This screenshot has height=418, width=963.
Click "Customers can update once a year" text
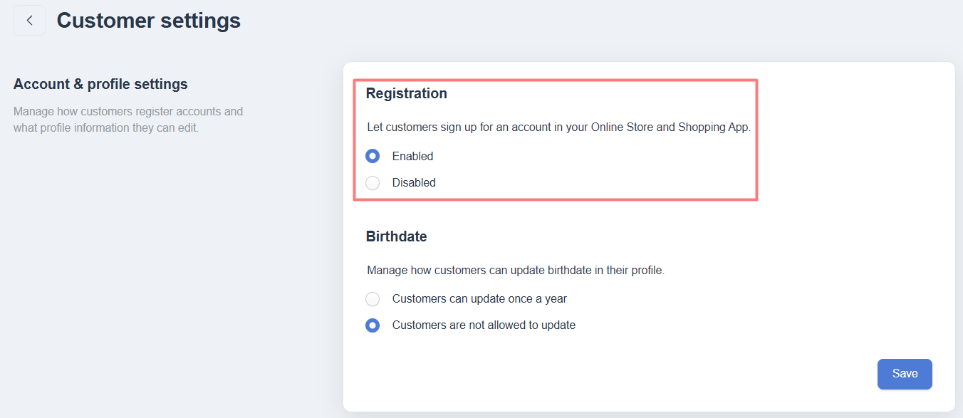(479, 299)
